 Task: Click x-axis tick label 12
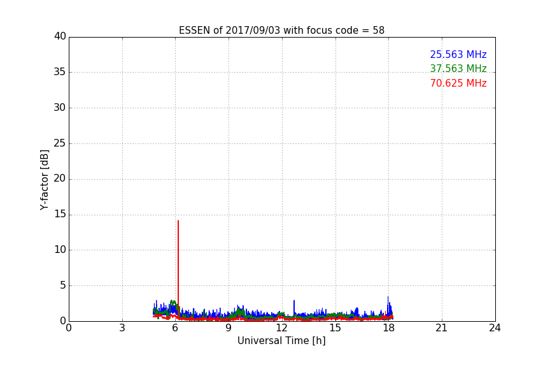(282, 328)
